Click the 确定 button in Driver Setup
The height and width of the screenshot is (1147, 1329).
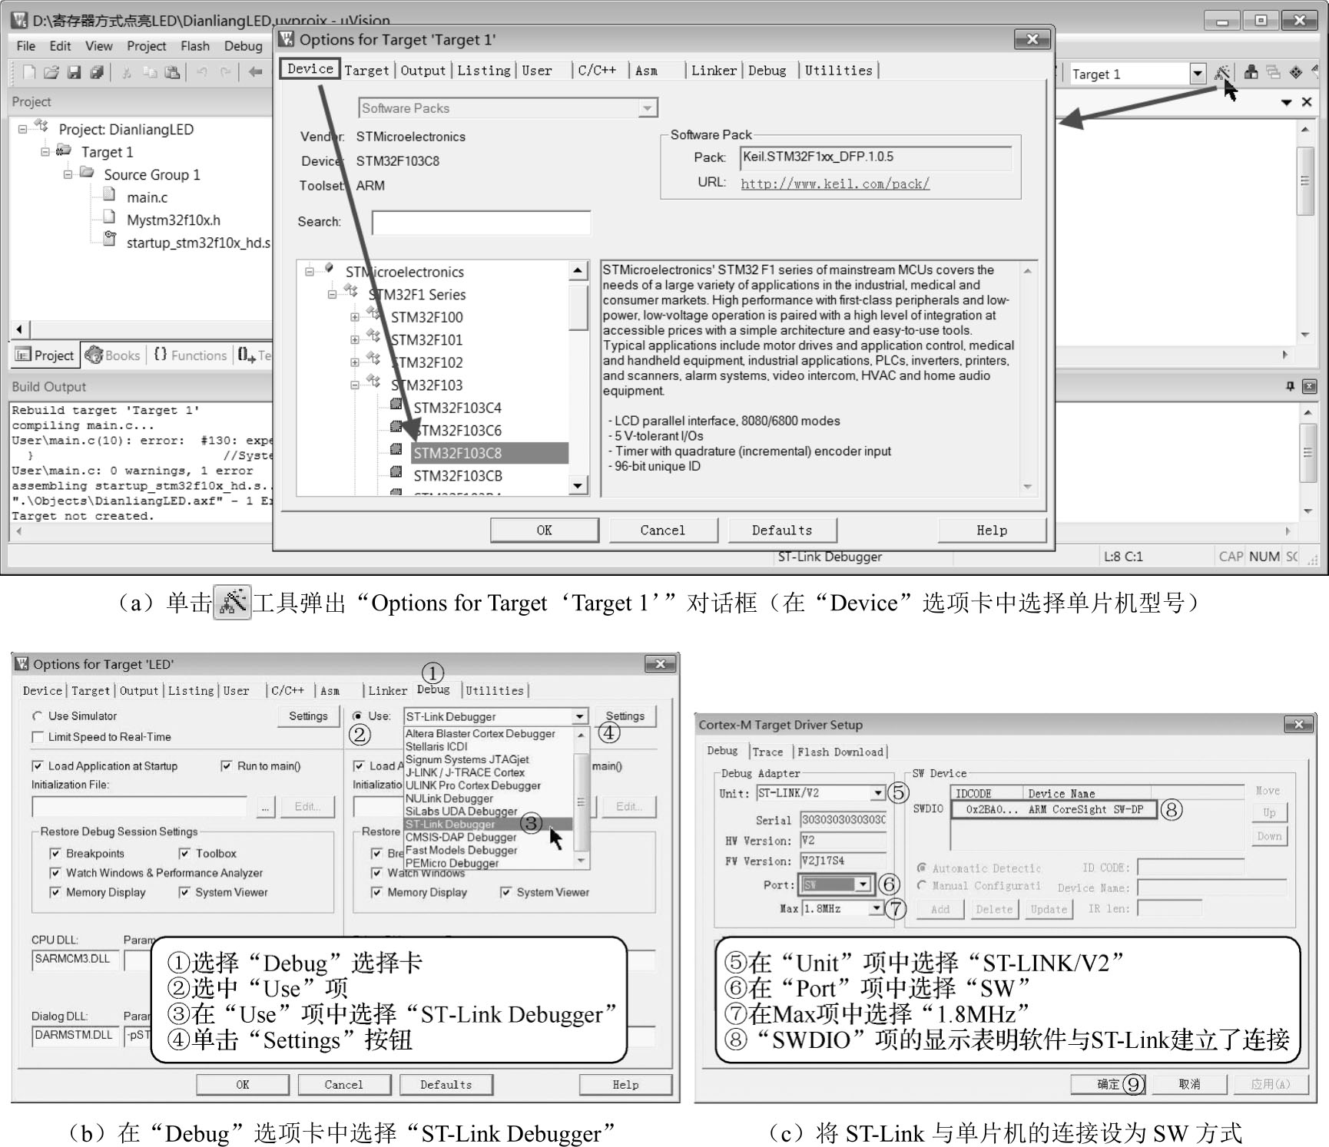1109,1084
